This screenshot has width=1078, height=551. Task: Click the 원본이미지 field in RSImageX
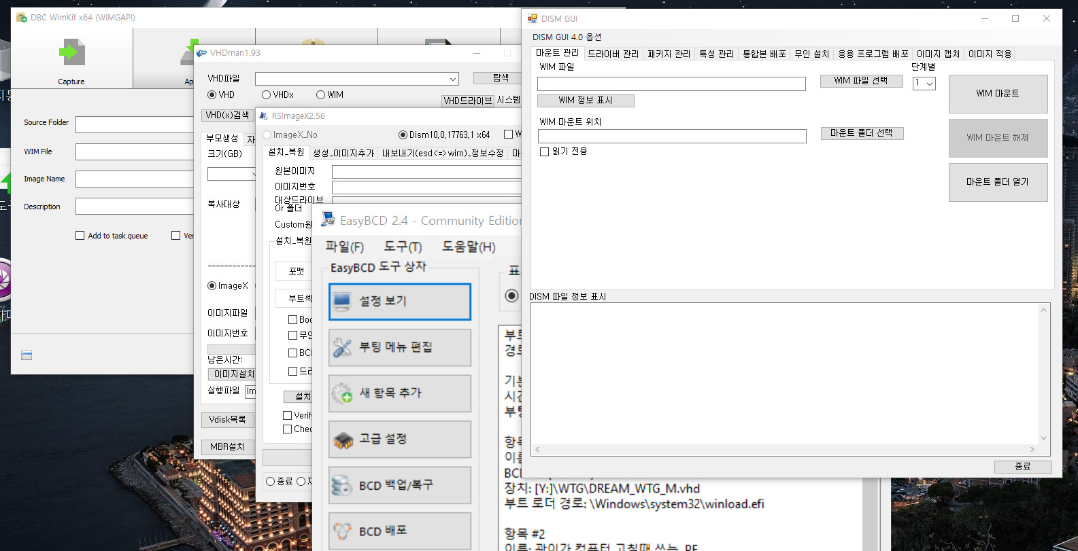(426, 171)
